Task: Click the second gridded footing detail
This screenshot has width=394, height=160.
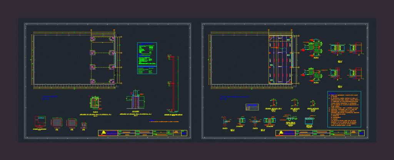Action: (72, 123)
